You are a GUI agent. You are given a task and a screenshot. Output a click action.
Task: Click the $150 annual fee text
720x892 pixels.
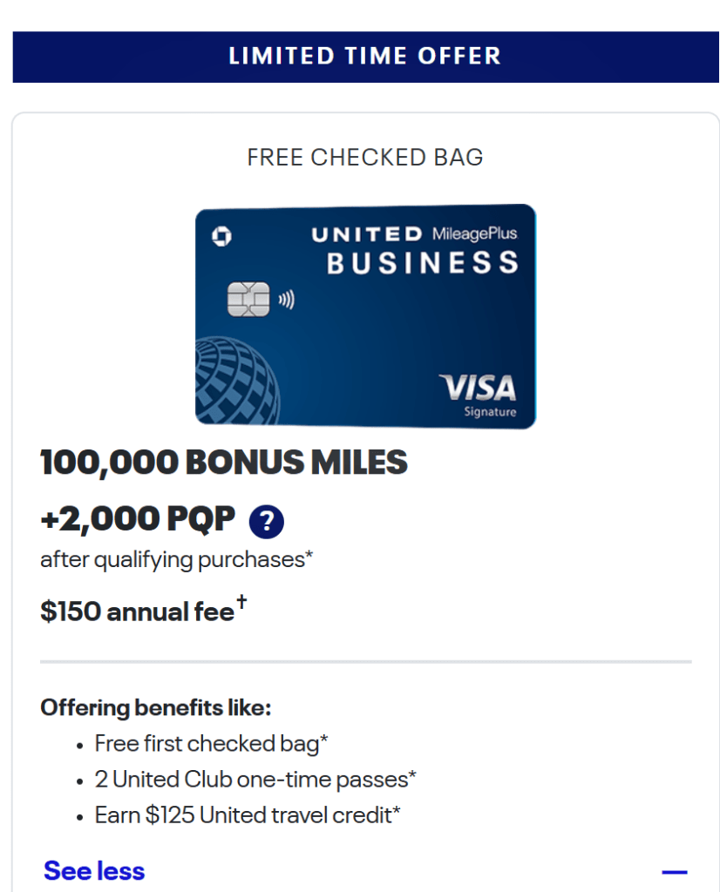137,612
